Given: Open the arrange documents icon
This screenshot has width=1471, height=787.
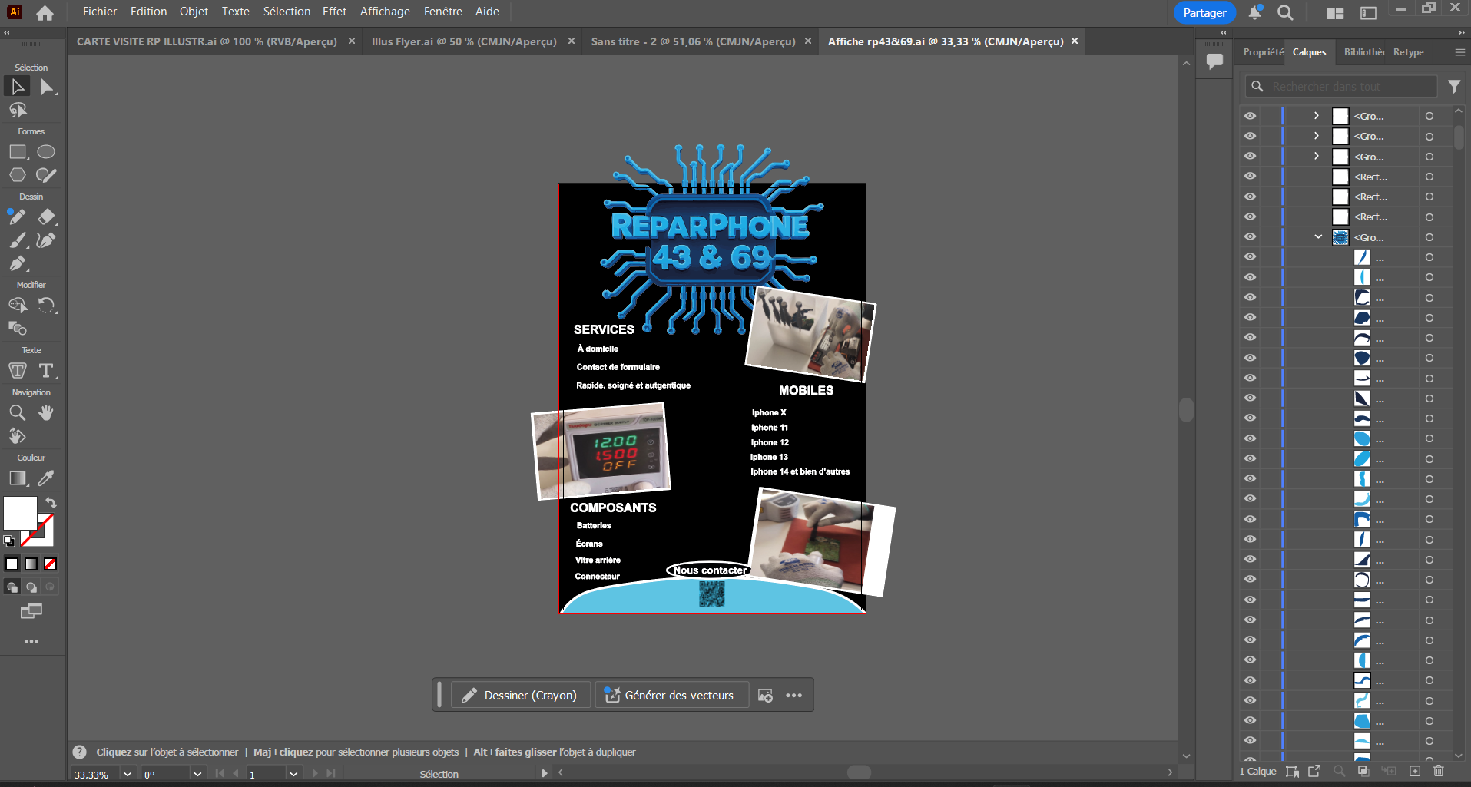Looking at the screenshot, I should pyautogui.click(x=1335, y=13).
